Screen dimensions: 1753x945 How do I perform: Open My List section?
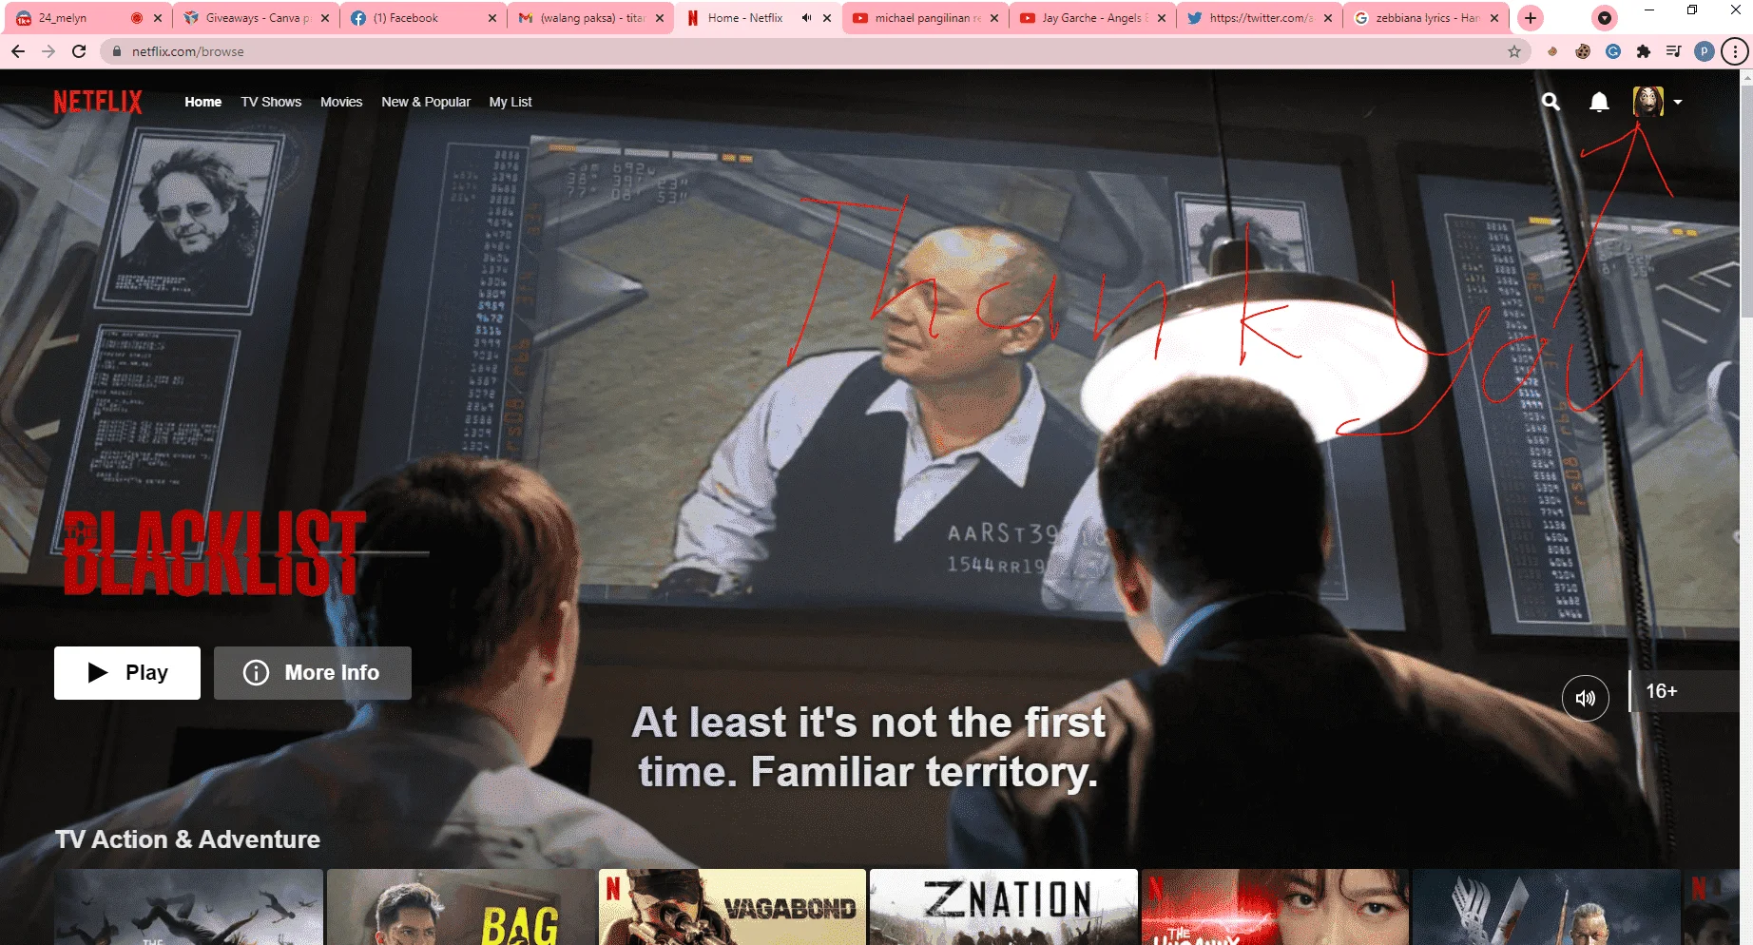pos(510,102)
